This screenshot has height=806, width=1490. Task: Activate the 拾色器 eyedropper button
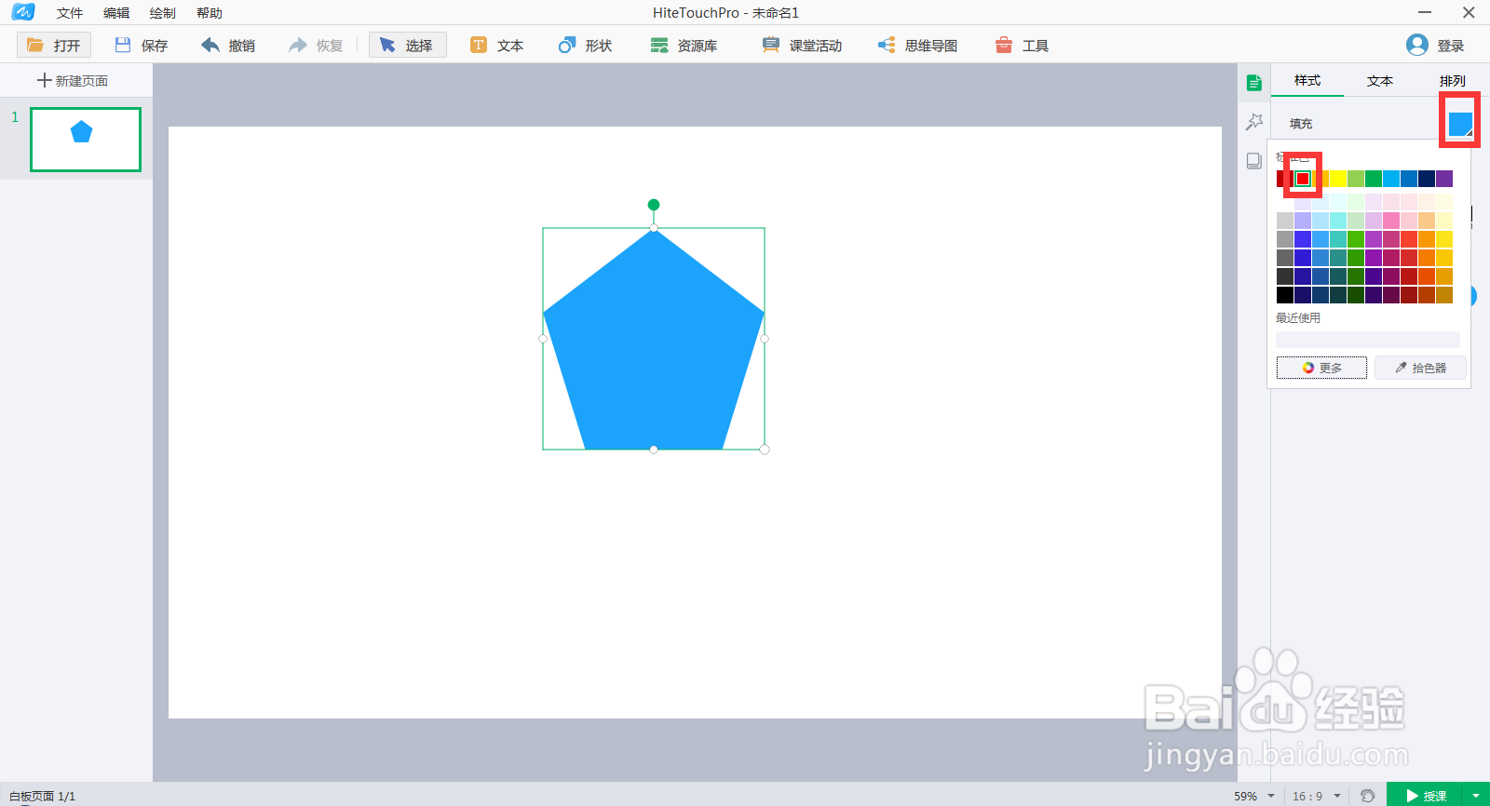tap(1420, 368)
